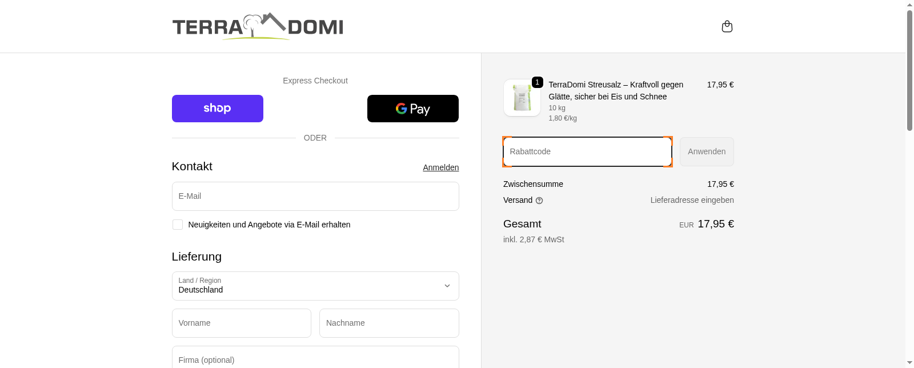Focus the Rabattcode input field
Viewport: 914px width, 368px height.
(587, 152)
